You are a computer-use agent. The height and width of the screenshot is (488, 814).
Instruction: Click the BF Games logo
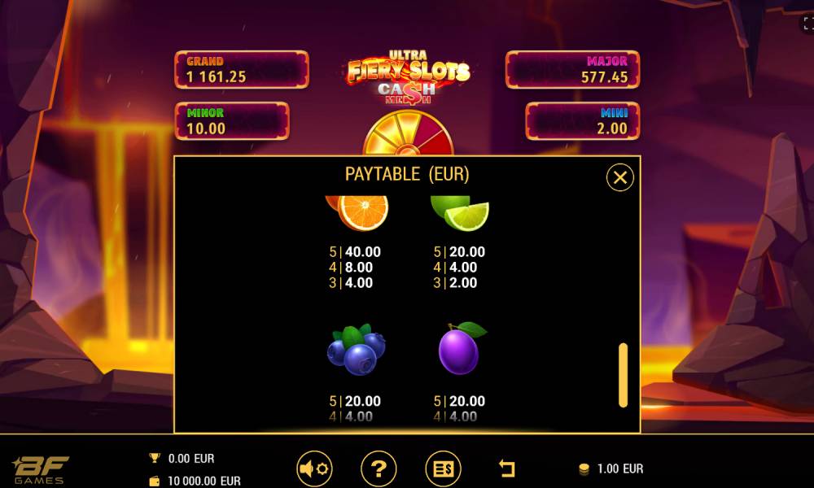[40, 470]
